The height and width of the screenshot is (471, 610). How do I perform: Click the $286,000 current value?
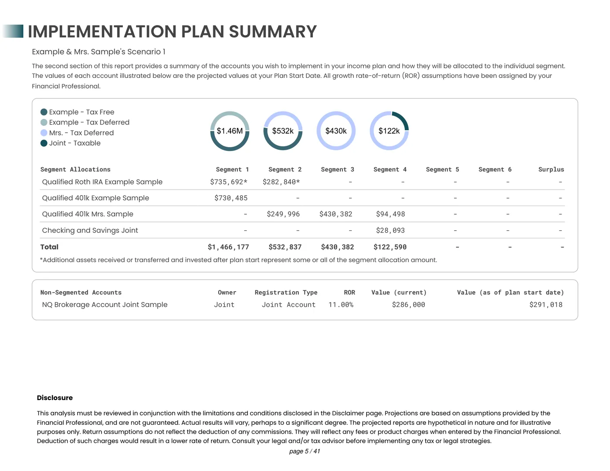tap(408, 305)
